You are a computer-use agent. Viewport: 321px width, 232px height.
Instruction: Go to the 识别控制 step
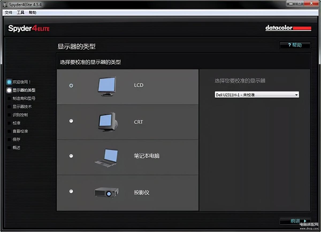point(20,115)
